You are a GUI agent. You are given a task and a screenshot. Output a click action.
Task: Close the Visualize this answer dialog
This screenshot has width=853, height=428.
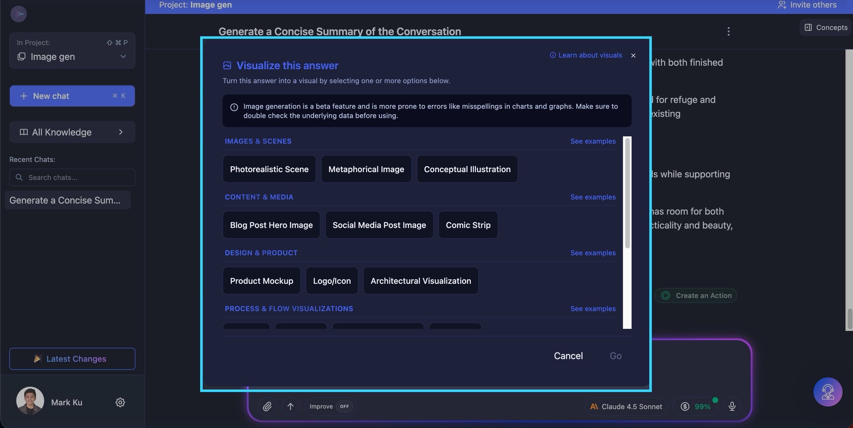coord(633,55)
